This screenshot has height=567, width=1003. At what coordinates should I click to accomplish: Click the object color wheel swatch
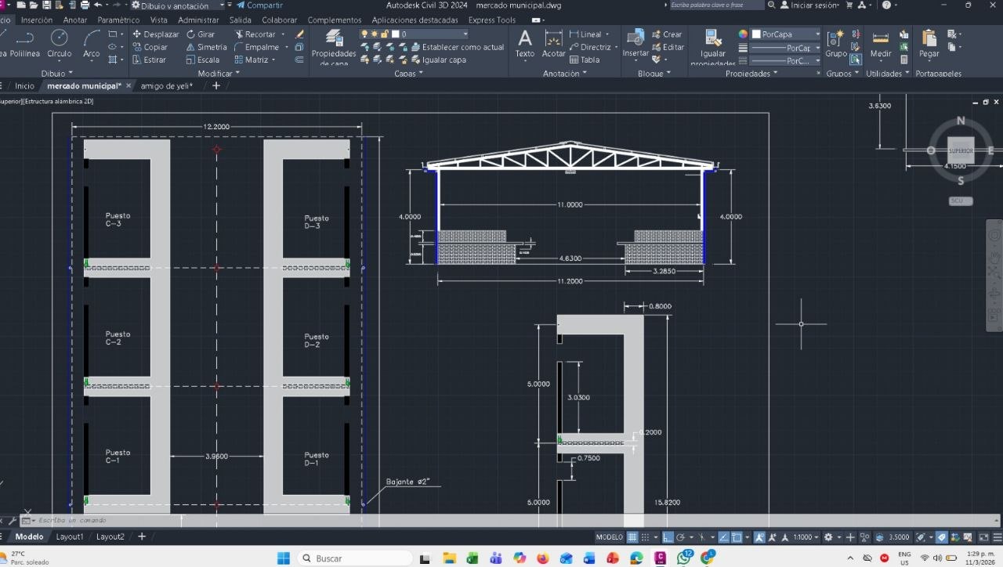pos(743,34)
